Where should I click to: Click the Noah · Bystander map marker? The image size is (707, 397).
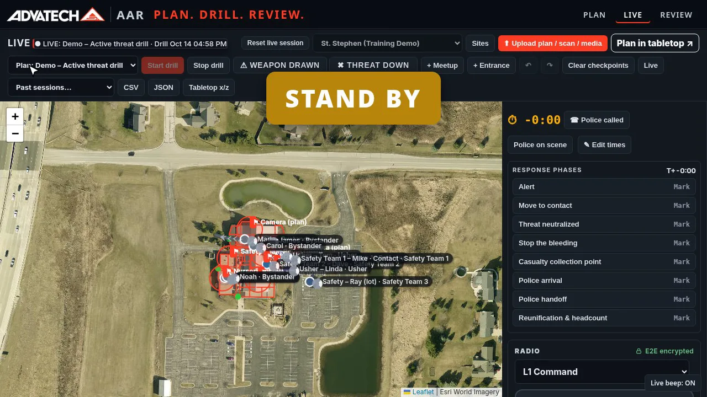click(233, 278)
